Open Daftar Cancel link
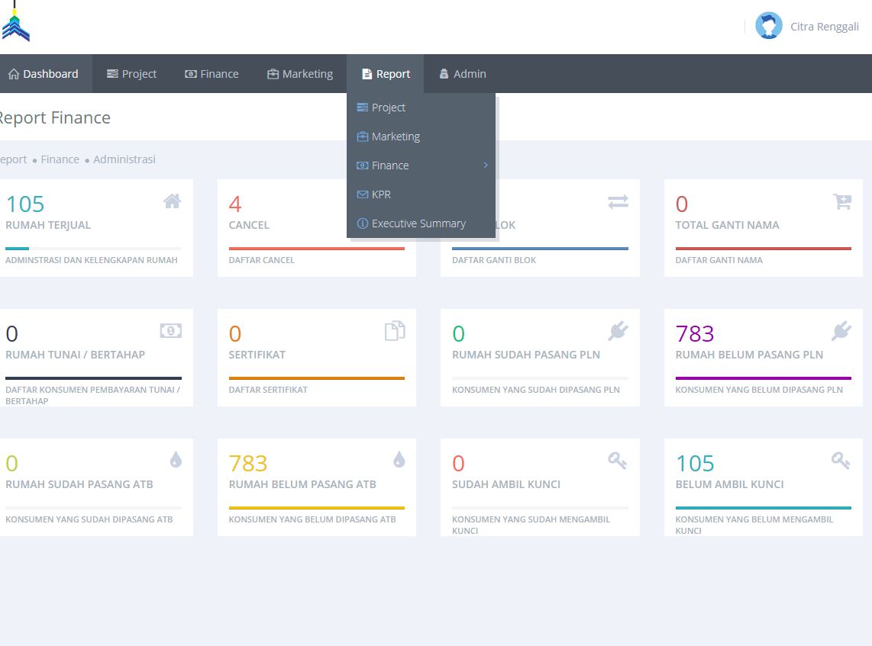 click(261, 260)
